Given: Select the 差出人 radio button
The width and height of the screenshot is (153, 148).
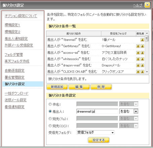Looking at the screenshot, I should [50, 111].
